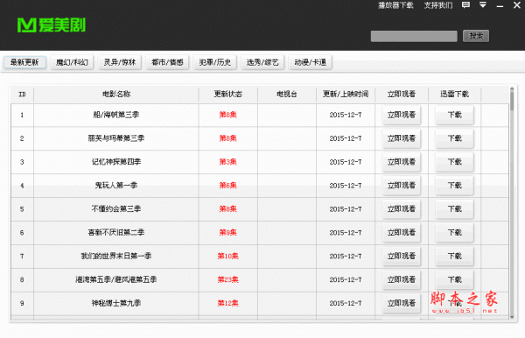The image size is (525, 338).
Task: Click the 搜索 button
Action: coord(476,36)
